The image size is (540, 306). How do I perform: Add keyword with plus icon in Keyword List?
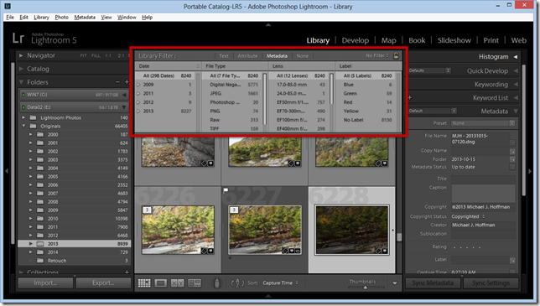[x=410, y=98]
